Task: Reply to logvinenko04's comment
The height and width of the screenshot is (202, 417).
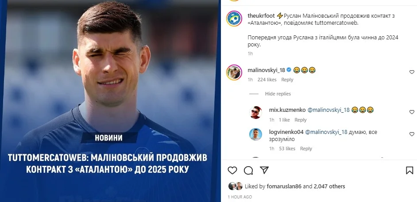Action: point(306,149)
